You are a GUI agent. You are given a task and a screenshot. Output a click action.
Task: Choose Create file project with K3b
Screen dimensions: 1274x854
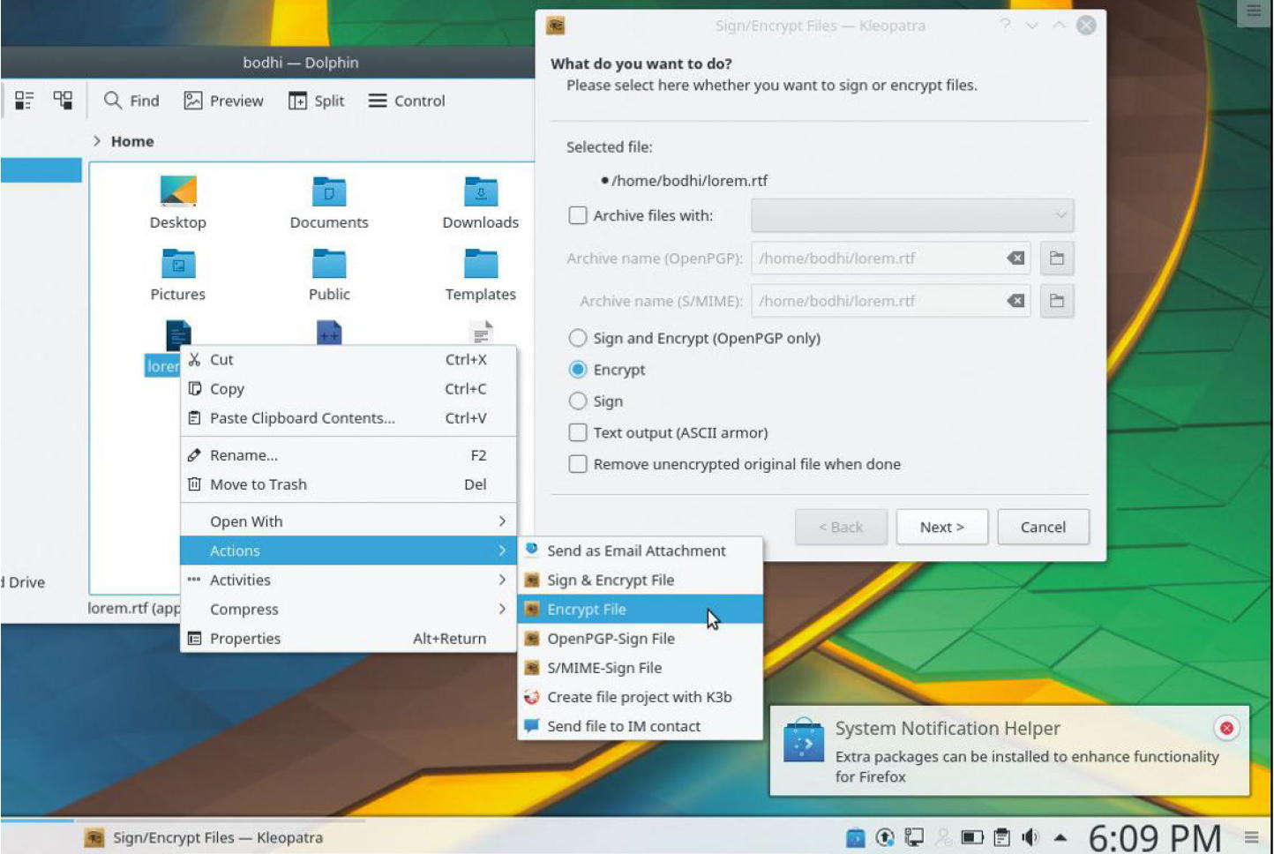pos(640,697)
